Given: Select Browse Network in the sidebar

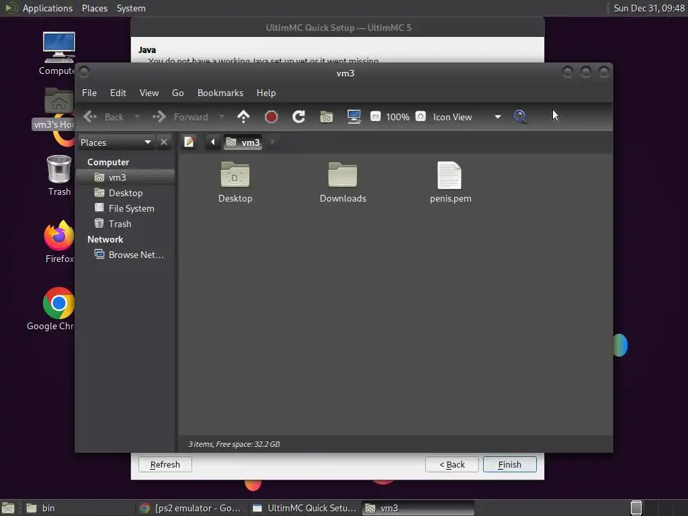Looking at the screenshot, I should coord(125,255).
